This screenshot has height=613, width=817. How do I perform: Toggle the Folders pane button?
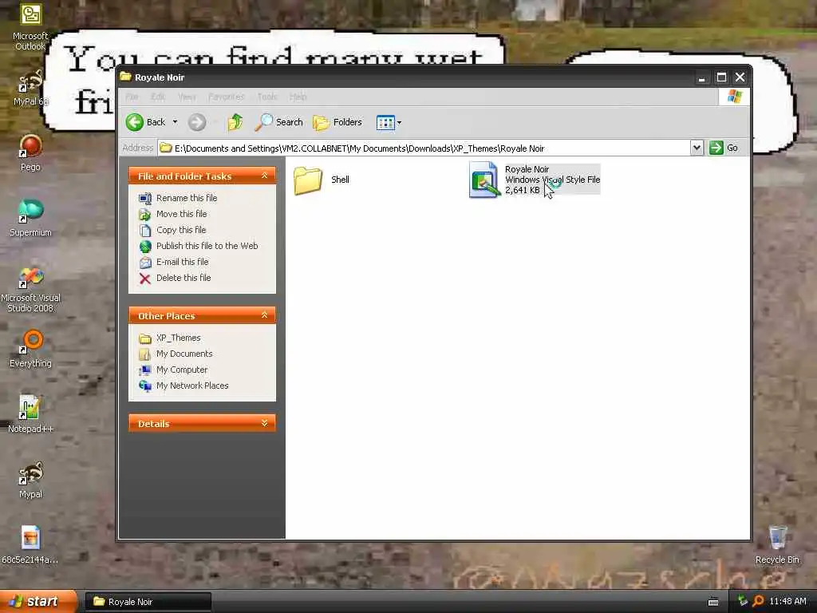[337, 122]
